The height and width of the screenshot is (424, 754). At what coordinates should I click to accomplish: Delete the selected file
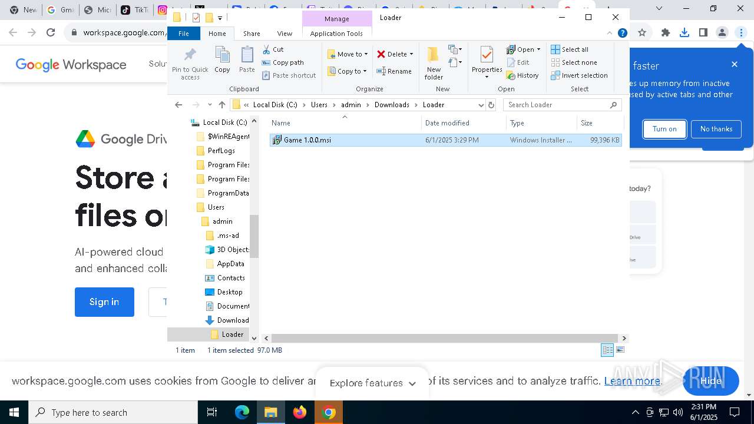click(391, 54)
